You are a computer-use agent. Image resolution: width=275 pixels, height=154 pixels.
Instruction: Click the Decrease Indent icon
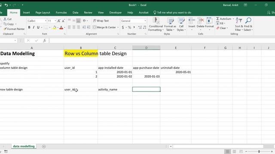pyautogui.click(x=84, y=27)
